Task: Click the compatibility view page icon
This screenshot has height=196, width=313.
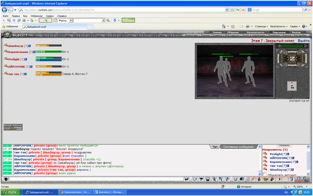Action: tap(232, 10)
